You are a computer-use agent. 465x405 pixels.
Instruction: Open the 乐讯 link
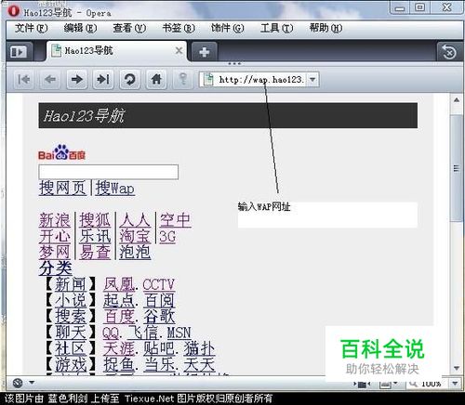(95, 236)
